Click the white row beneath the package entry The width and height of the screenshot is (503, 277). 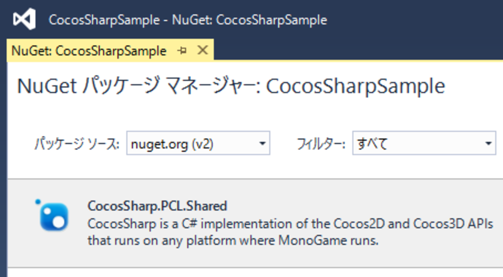coord(251,273)
